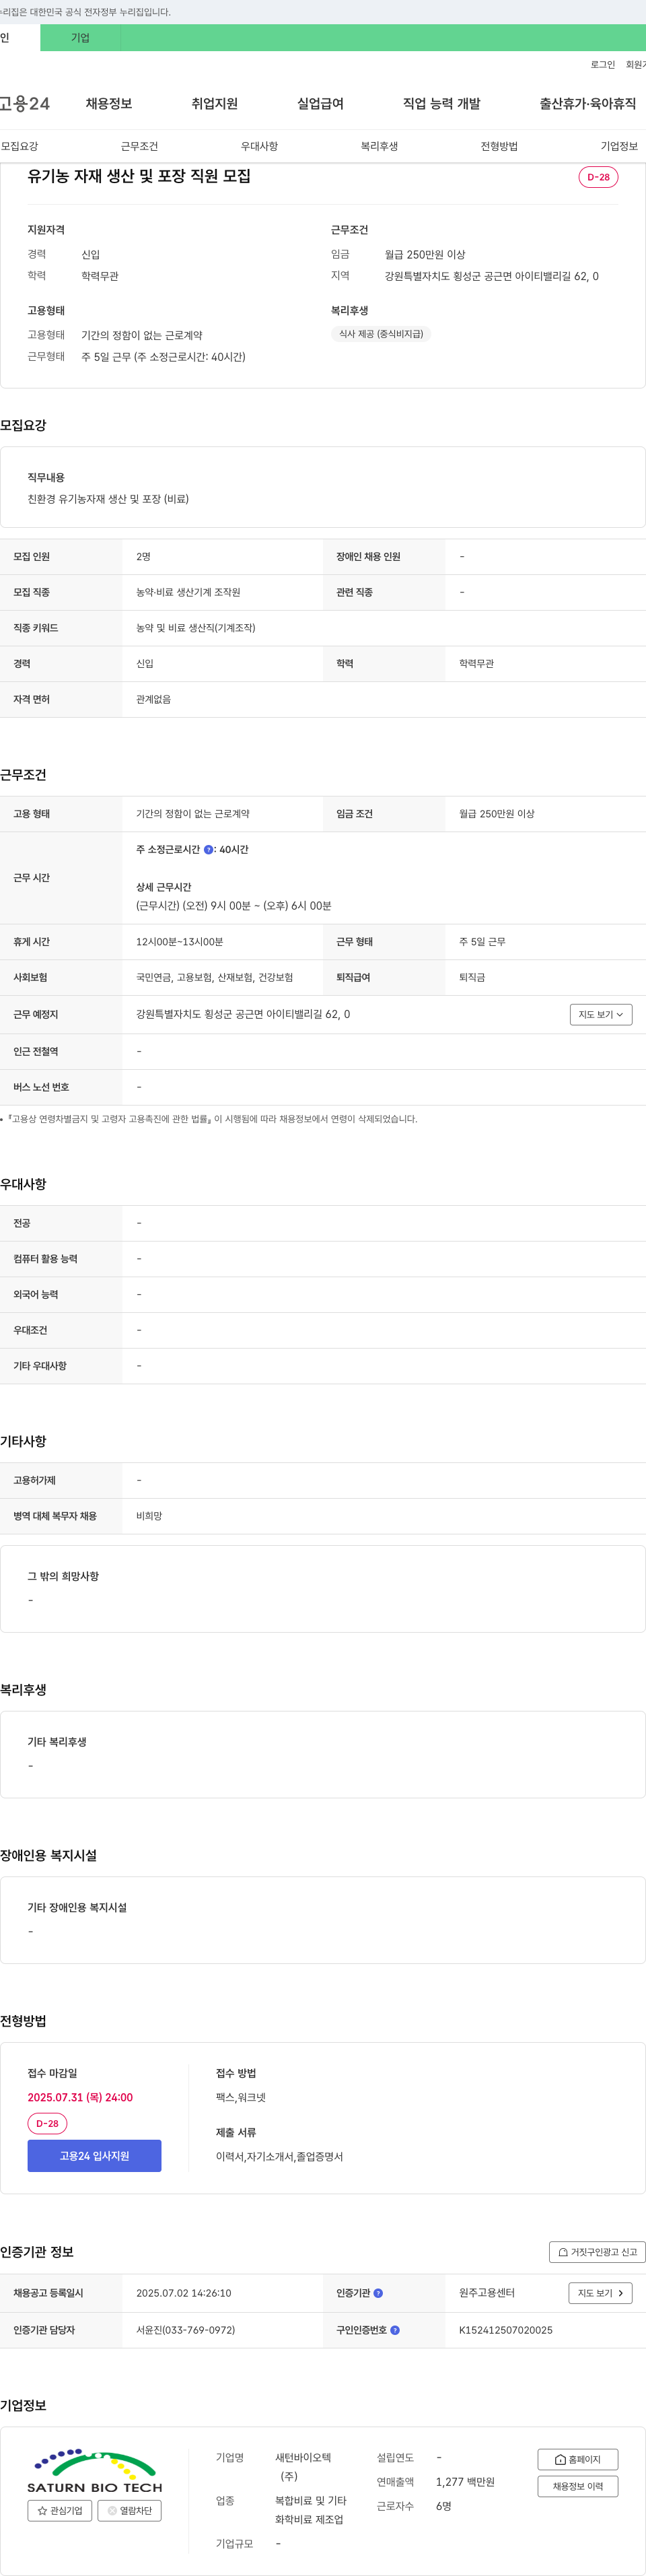
Task: Click the 고용24 입사지원 apply button
Action: [94, 2156]
